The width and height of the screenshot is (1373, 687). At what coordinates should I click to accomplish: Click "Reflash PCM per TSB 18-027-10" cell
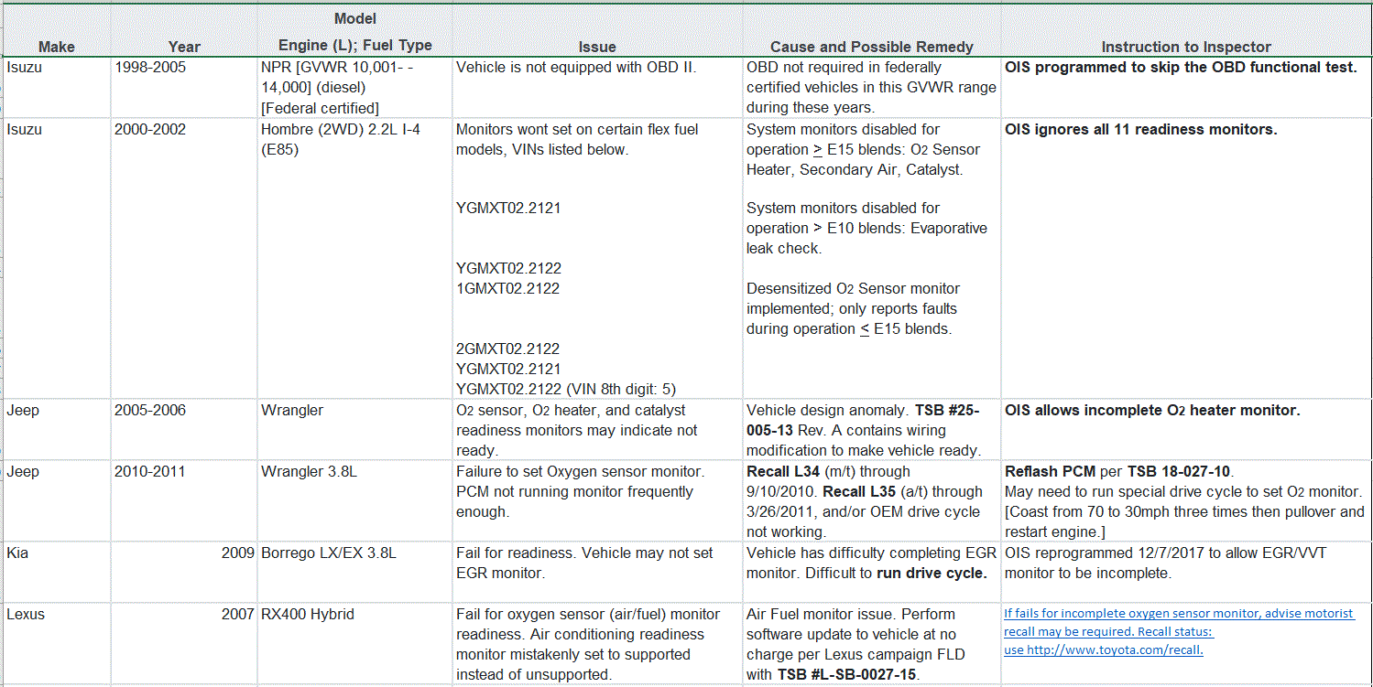tap(1186, 501)
